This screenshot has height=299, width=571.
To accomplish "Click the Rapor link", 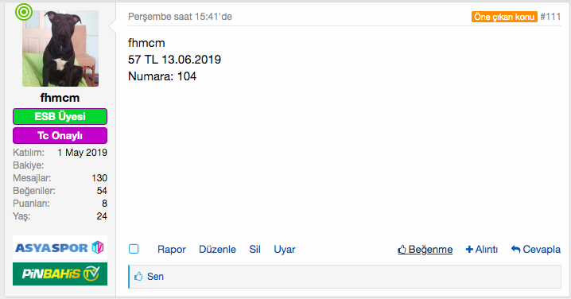I will point(172,250).
